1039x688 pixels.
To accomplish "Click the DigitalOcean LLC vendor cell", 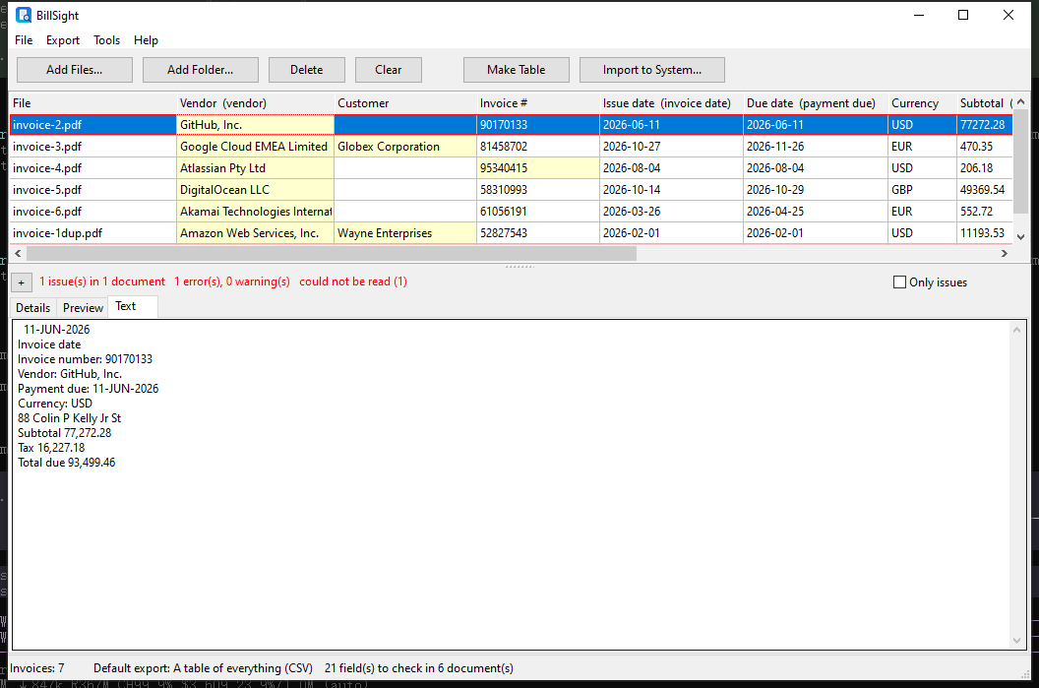I will pyautogui.click(x=255, y=190).
